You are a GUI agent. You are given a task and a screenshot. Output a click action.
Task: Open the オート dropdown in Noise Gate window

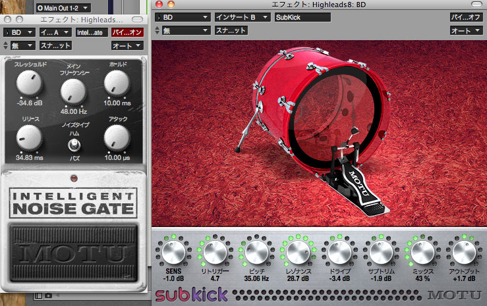tap(127, 45)
